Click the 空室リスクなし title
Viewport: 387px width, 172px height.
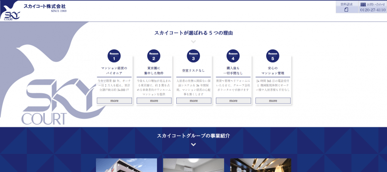[193, 71]
